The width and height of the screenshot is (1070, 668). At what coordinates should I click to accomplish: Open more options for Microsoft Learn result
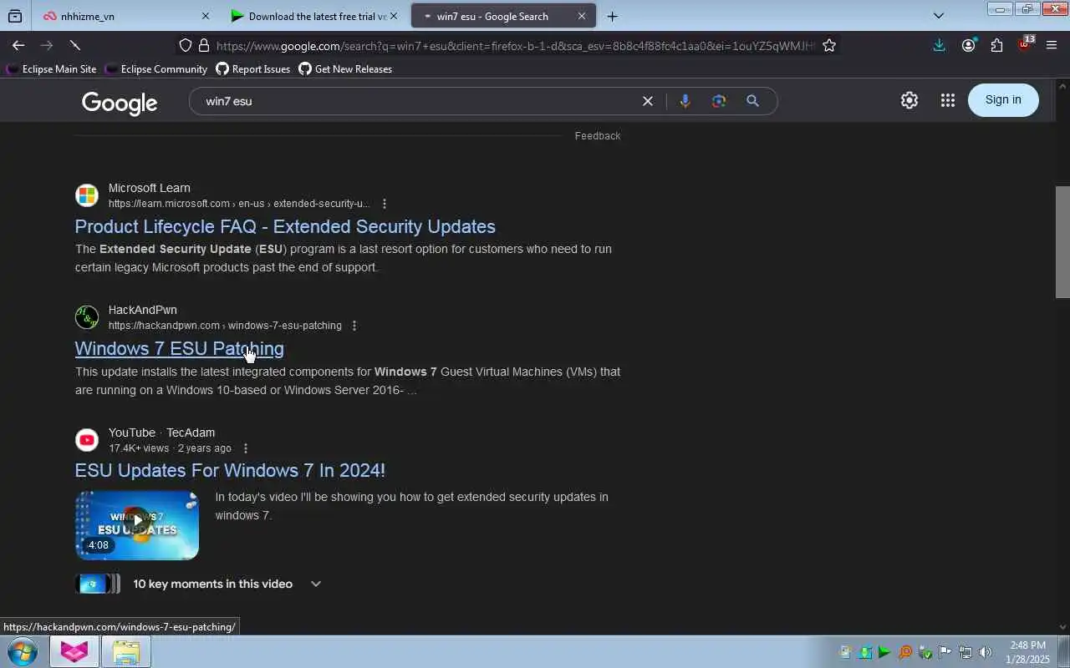click(384, 204)
